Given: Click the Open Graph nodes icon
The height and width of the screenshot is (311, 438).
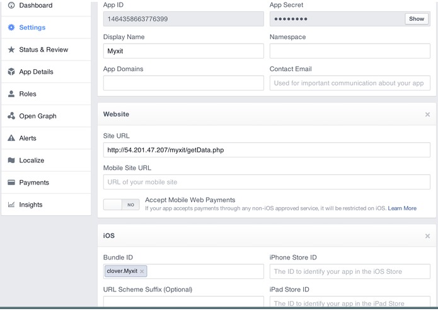Looking at the screenshot, I should click(11, 116).
